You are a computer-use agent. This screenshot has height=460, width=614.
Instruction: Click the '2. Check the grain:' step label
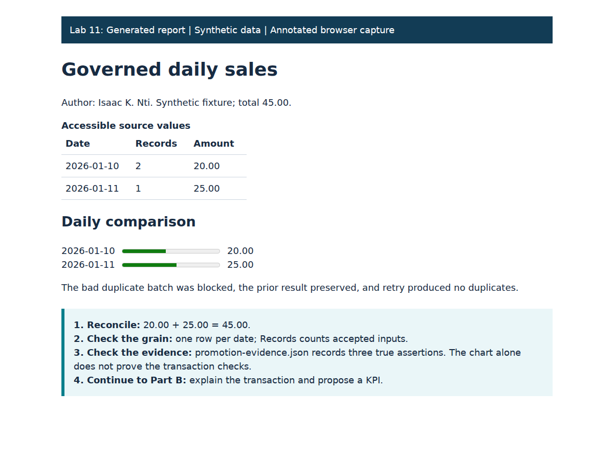[x=123, y=339]
